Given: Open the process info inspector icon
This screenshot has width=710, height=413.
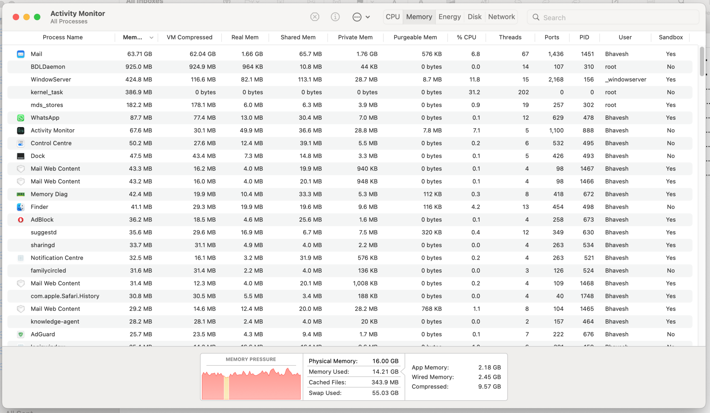Looking at the screenshot, I should coord(335,17).
